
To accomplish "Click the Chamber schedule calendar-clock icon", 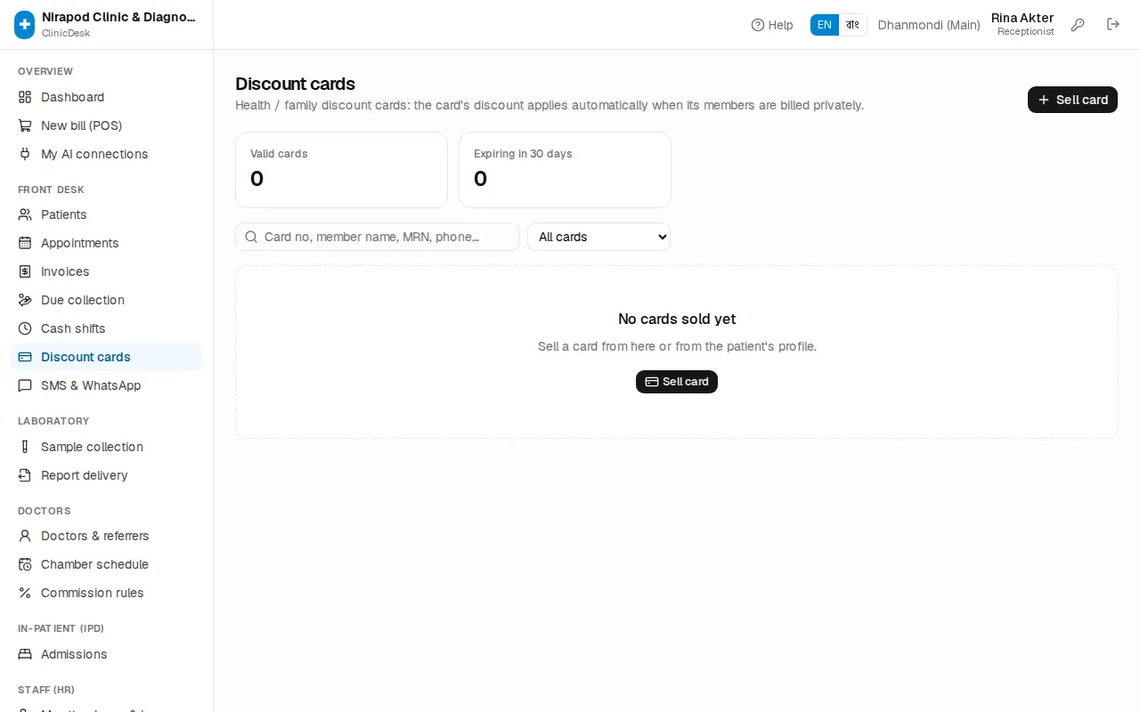I will click(25, 564).
